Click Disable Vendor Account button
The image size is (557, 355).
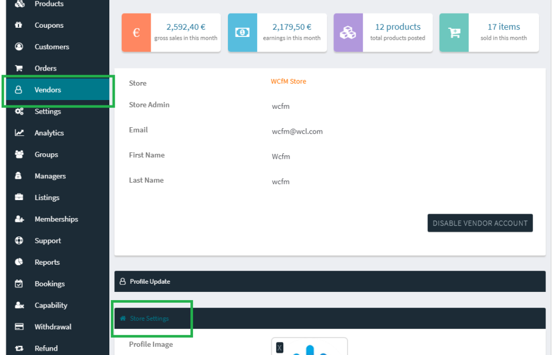(x=480, y=223)
